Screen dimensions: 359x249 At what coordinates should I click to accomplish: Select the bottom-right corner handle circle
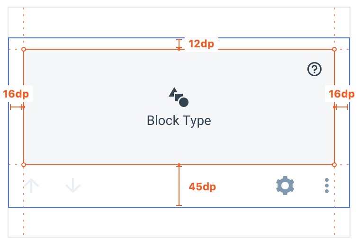pos(334,165)
